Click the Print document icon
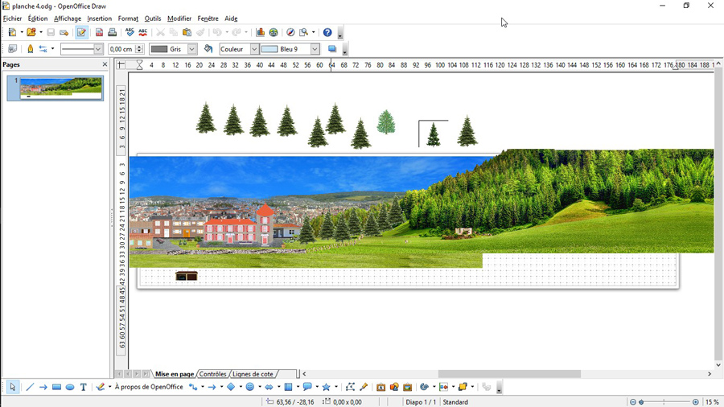 click(113, 33)
